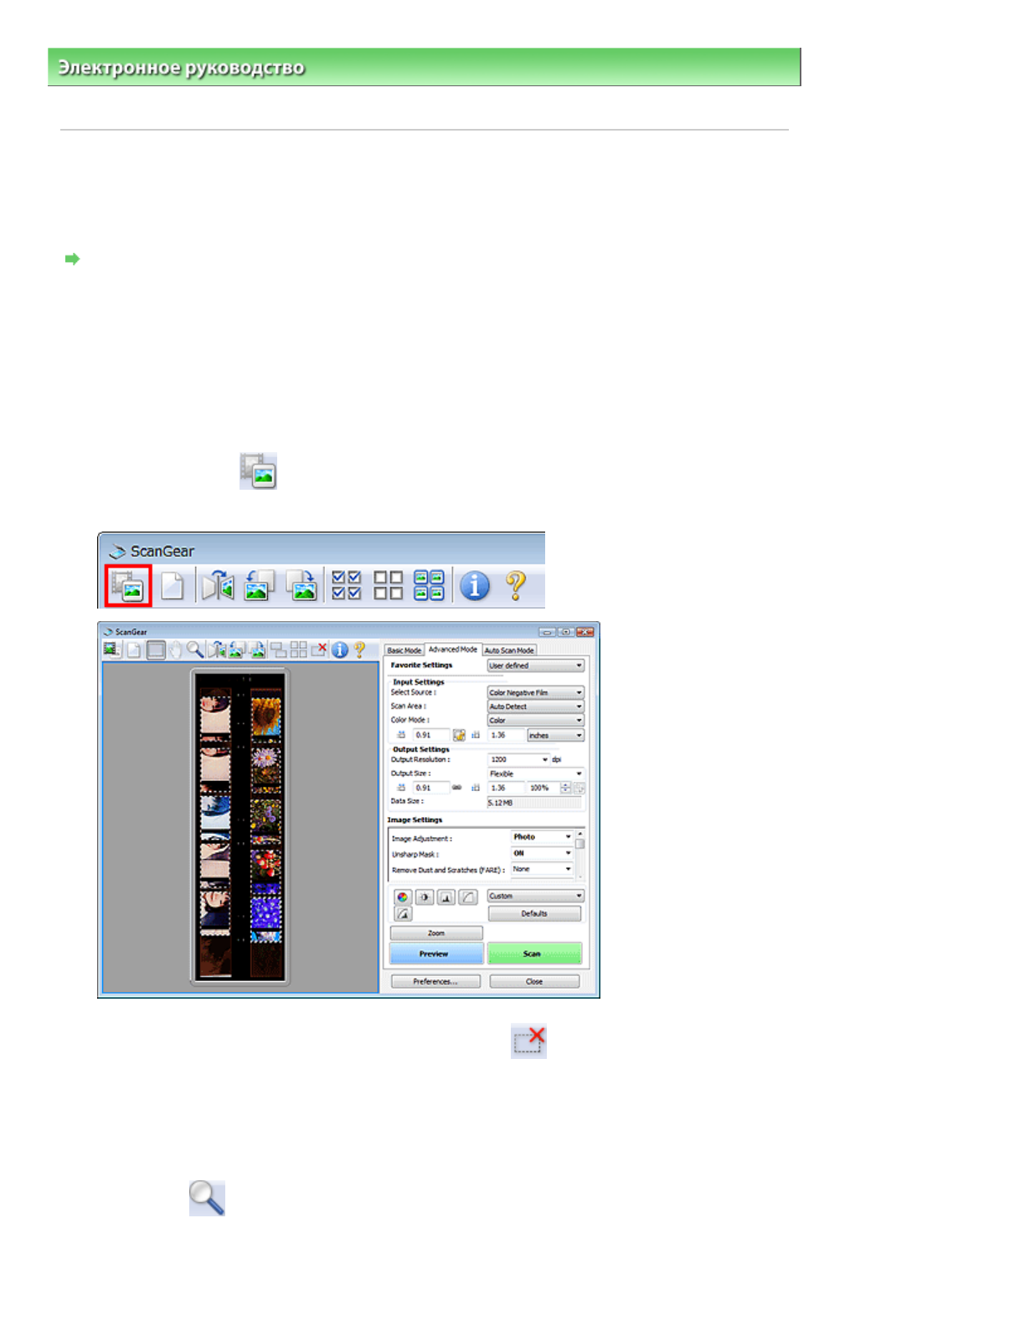The image size is (1025, 1326).
Task: Open the Favorite Settings dropdown
Action: point(535,666)
